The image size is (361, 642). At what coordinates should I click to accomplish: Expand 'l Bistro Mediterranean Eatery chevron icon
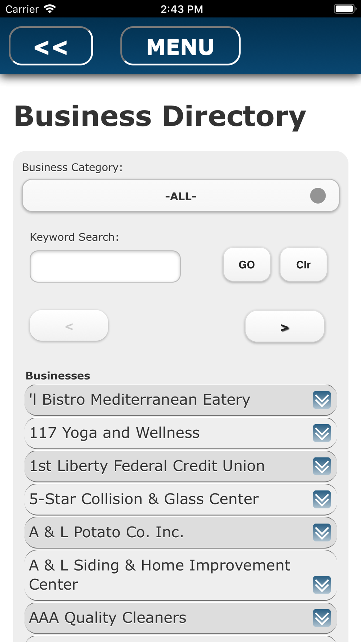(x=322, y=400)
